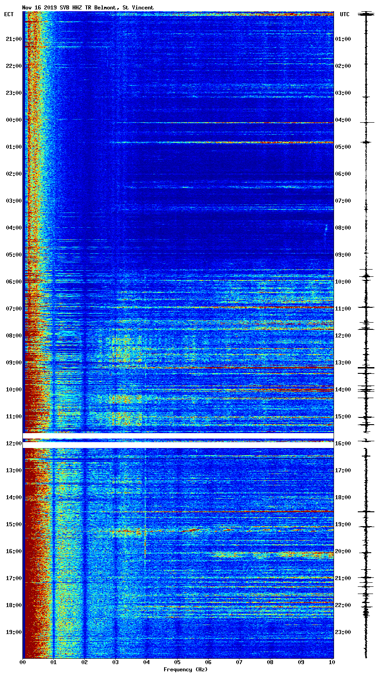Click the '05:00' label on the UTC axis
The width and height of the screenshot is (382, 674).
pos(343,147)
